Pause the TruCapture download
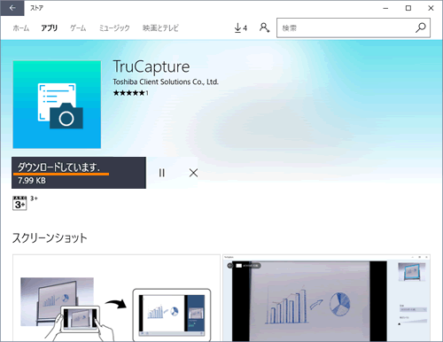Image resolution: width=443 pixels, height=342 pixels. 162,173
